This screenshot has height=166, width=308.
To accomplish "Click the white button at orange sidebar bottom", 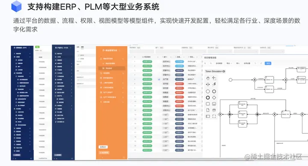I will pyautogui.click(x=103, y=147).
